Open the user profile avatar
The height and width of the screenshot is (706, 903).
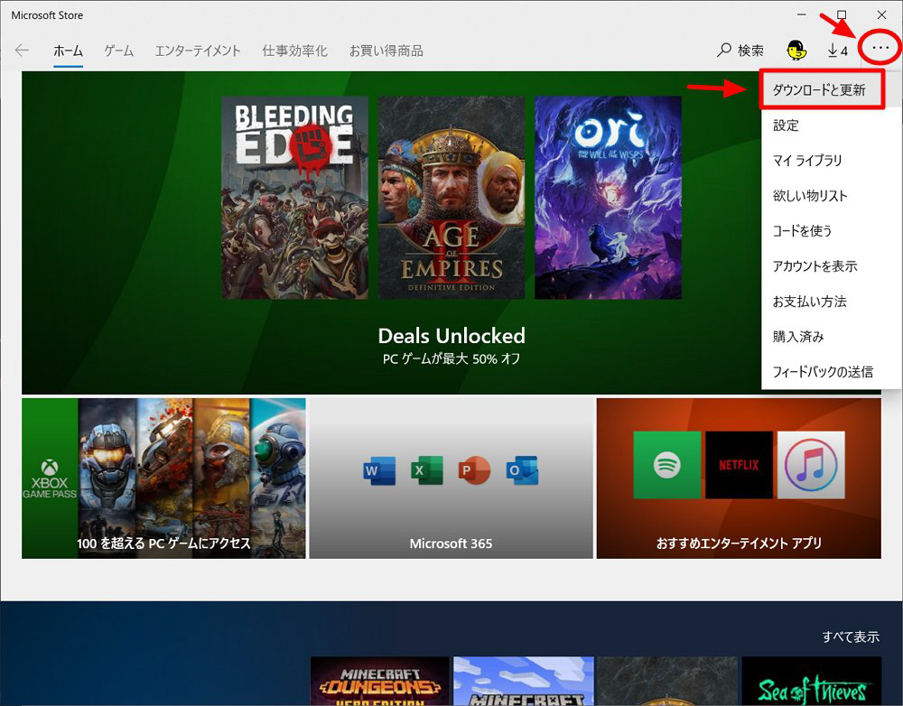tap(796, 51)
